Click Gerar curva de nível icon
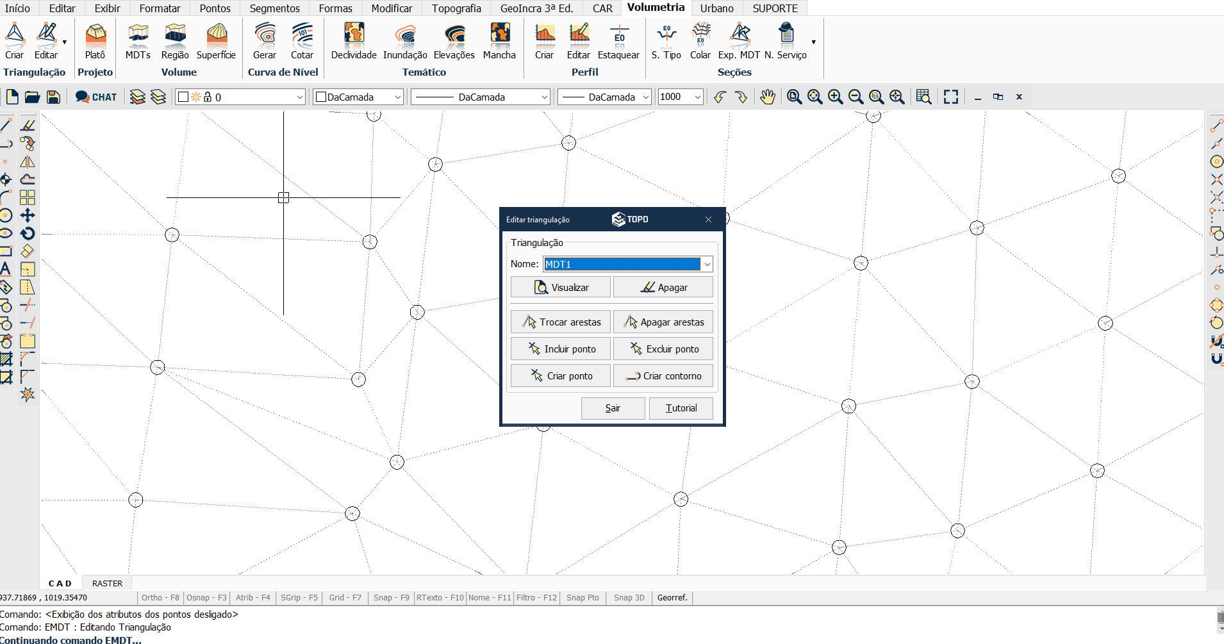 (x=265, y=41)
